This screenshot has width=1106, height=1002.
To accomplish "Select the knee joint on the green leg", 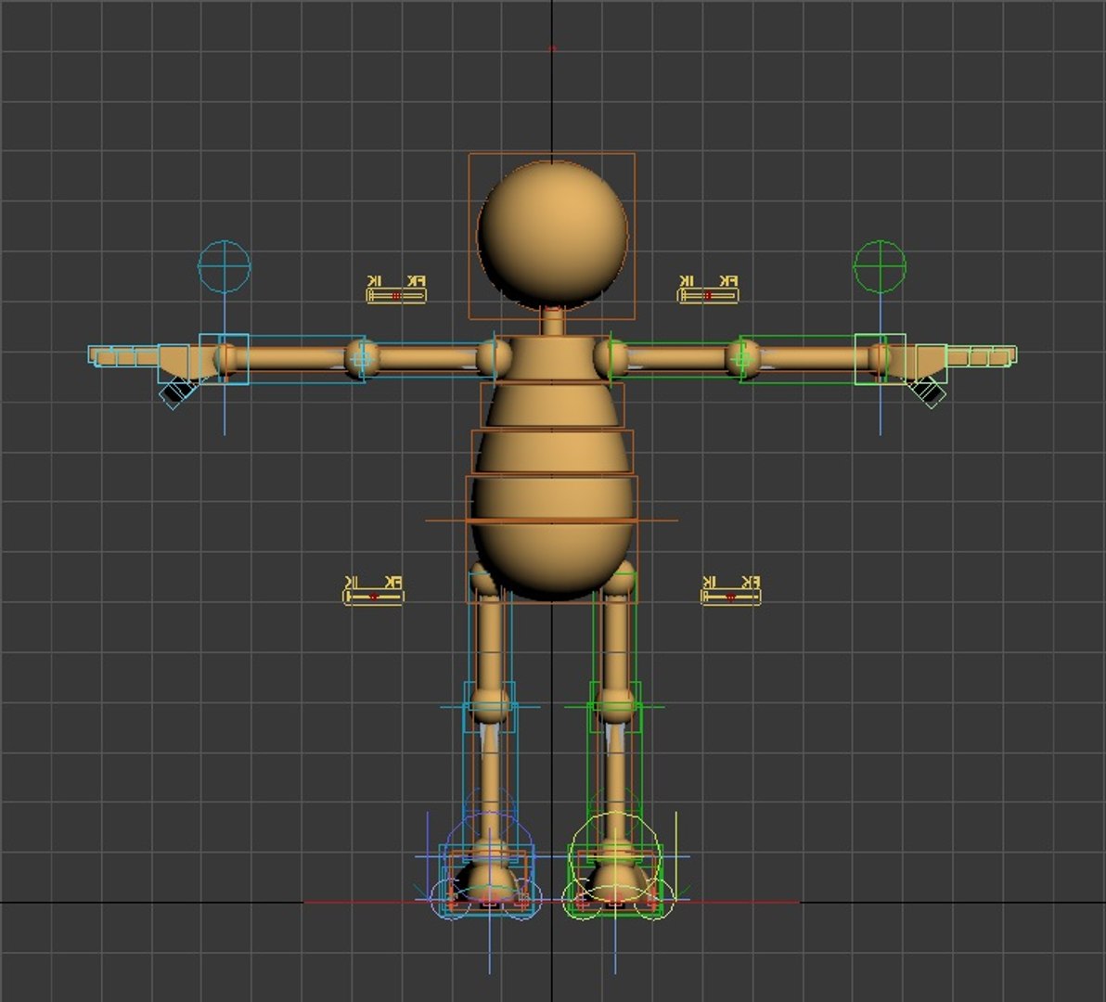I will point(616,707).
